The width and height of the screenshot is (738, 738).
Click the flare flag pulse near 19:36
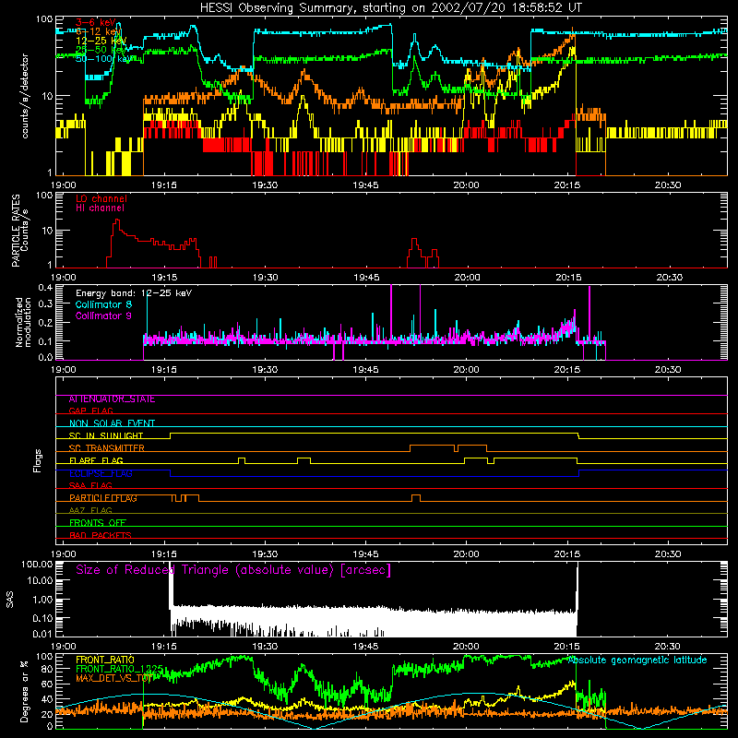[x=304, y=460]
